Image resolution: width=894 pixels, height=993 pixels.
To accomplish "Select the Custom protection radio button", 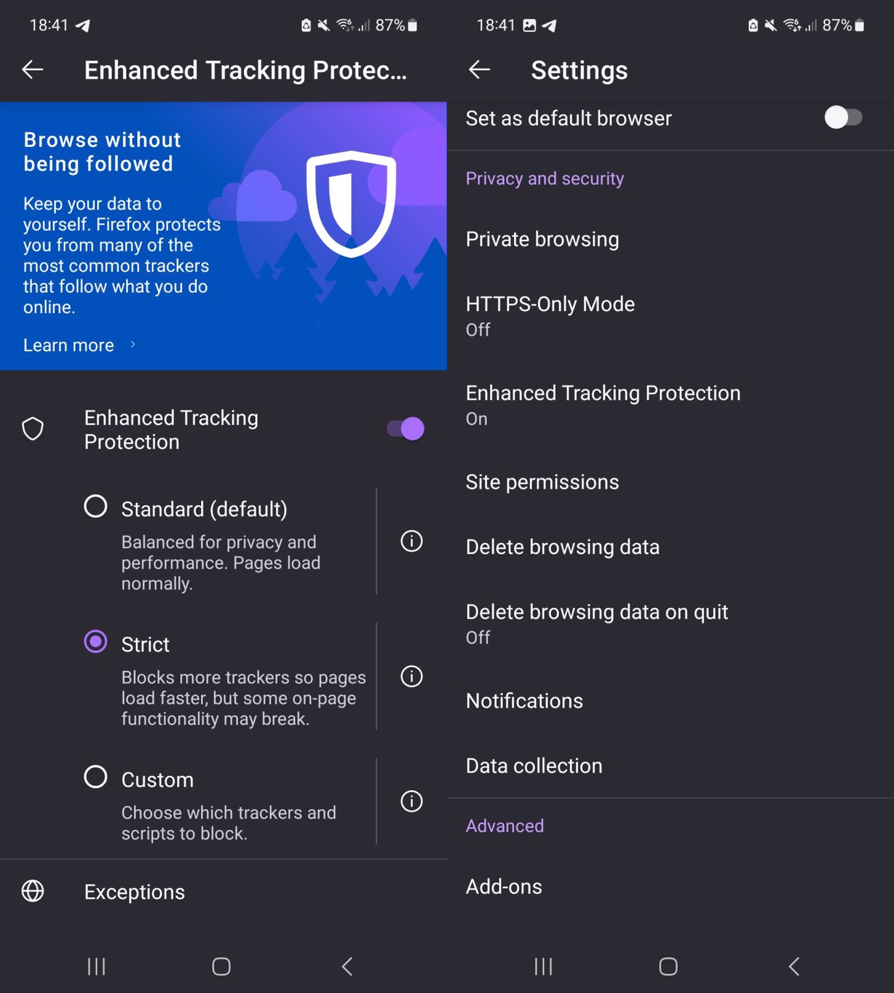I will point(95,776).
